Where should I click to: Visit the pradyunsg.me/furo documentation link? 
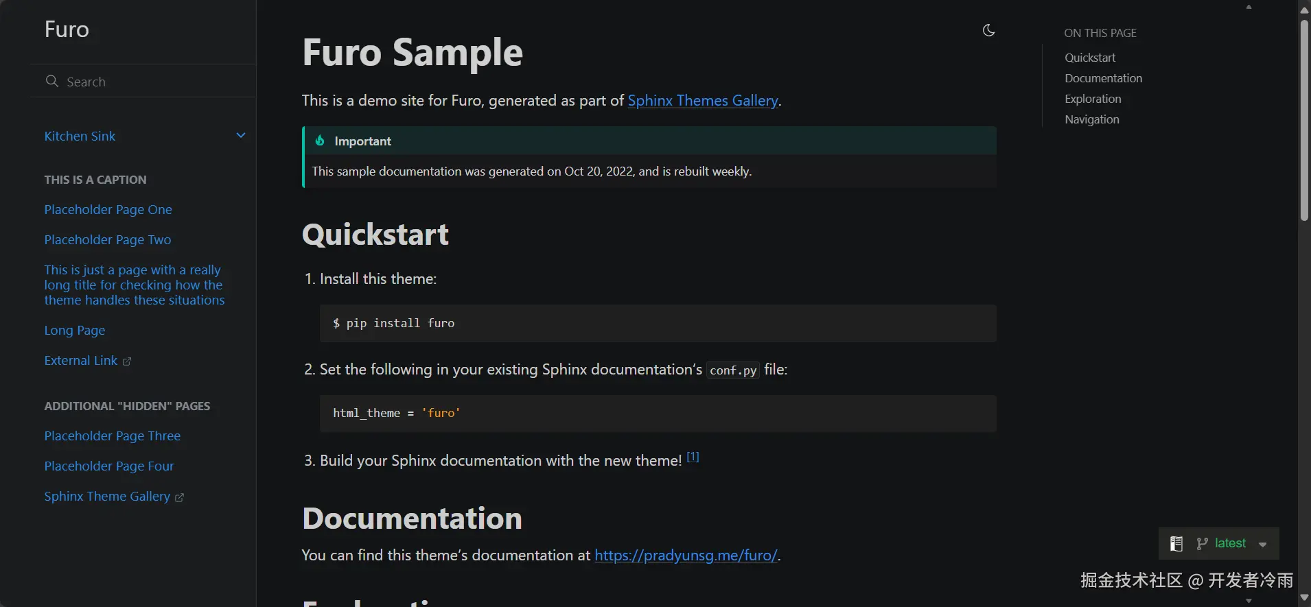pyautogui.click(x=686, y=556)
